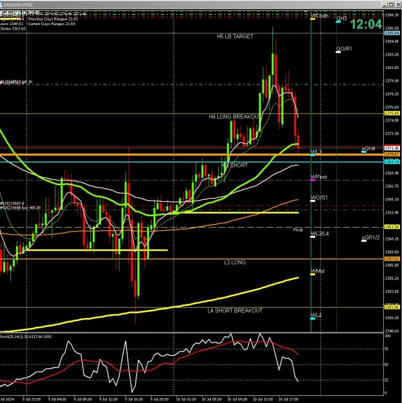Maximize the XAUUSD,M30 chart window

390,5
